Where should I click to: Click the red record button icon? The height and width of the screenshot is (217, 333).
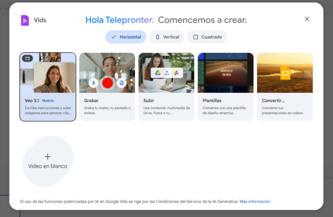coord(108,83)
